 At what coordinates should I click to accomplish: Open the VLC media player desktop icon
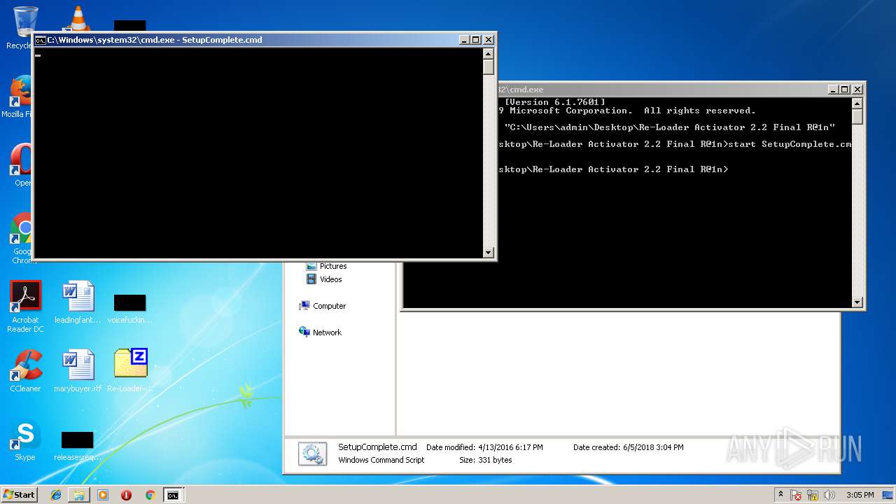coord(77,18)
